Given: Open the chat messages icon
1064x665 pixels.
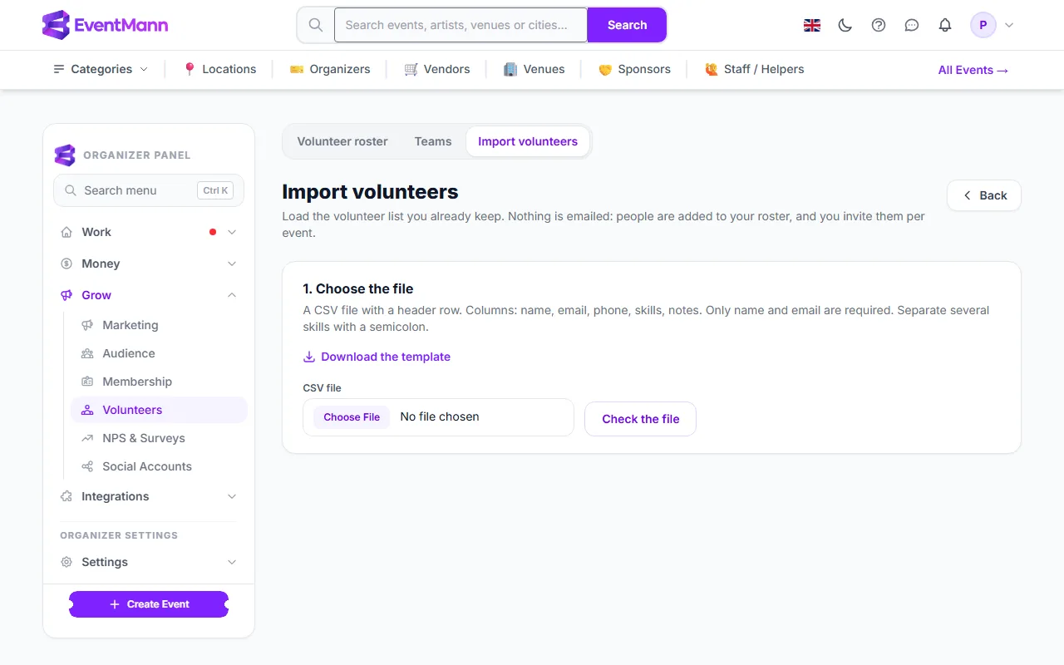Looking at the screenshot, I should (912, 25).
